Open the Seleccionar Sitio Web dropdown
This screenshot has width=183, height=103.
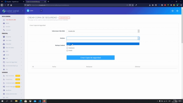coord(103,31)
